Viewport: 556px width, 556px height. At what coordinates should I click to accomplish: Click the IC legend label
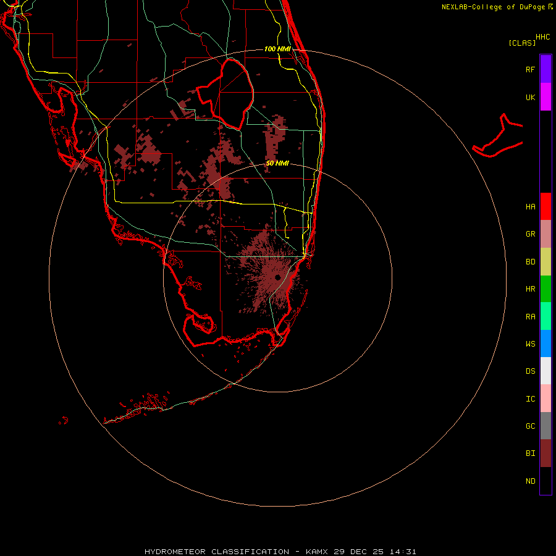pos(530,399)
